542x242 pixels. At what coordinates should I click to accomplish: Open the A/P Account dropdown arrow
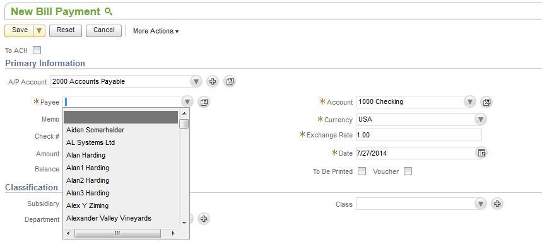[196, 81]
